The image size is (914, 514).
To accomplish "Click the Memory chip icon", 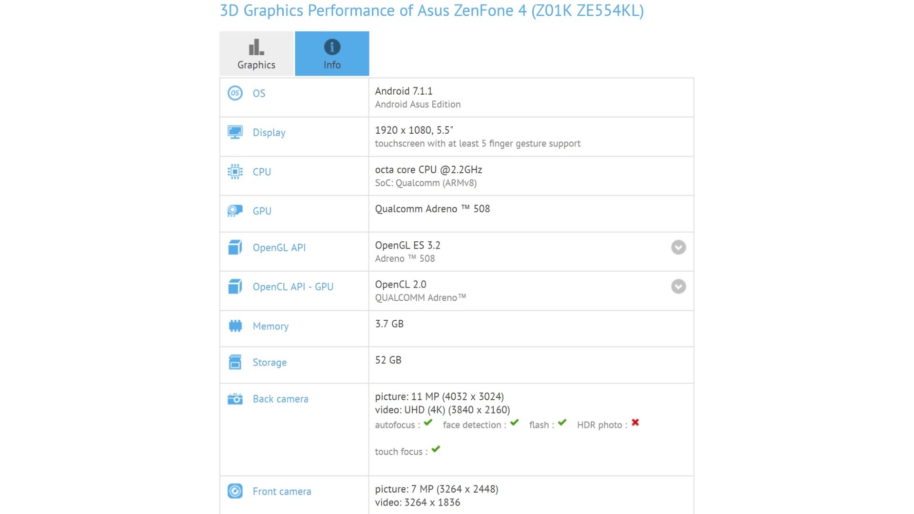I will [235, 326].
